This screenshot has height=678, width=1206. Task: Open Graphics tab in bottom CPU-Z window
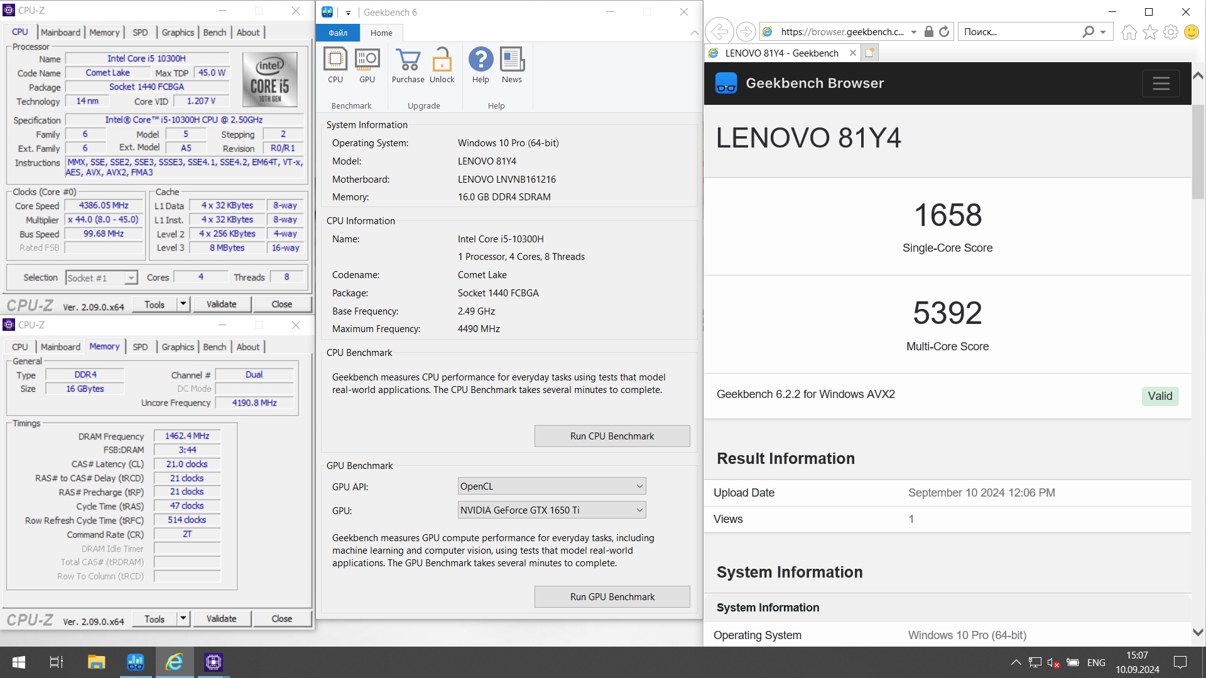pyautogui.click(x=178, y=347)
